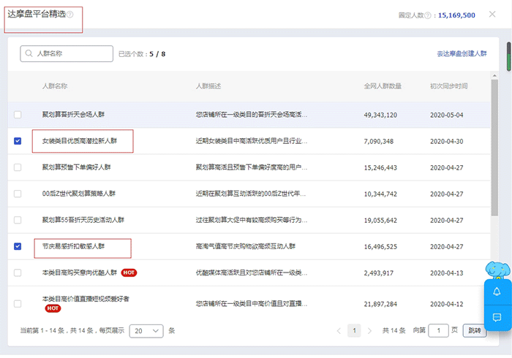Screen dimensions: 512x358
Task: Uncheck the 节庆易感折扣敏感人群 checkbox
Action: click(18, 246)
